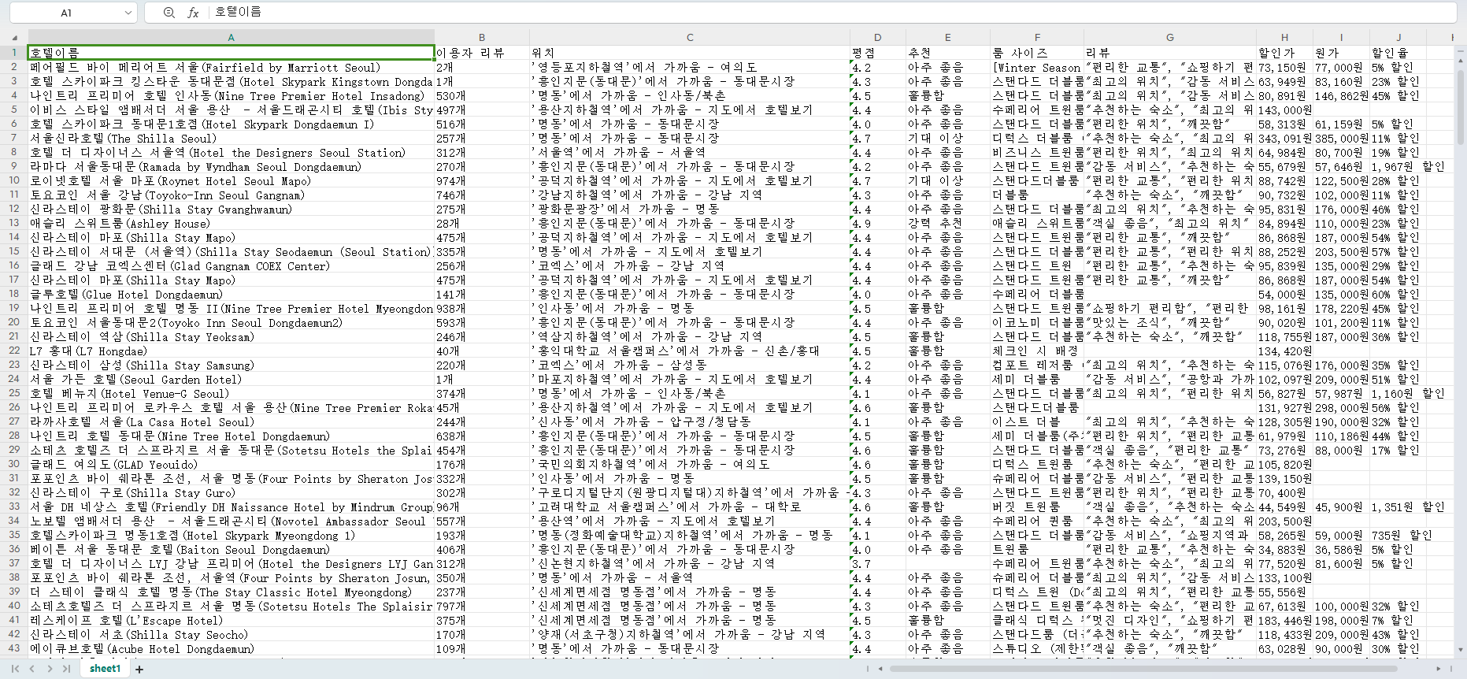The image size is (1467, 679).
Task: Click horizontal scrollbar right arrow
Action: [x=1438, y=669]
